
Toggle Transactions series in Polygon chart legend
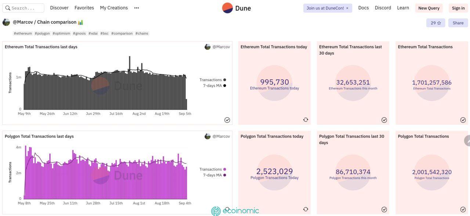pyautogui.click(x=213, y=169)
